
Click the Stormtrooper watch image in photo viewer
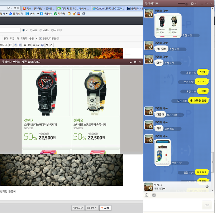tap(96, 93)
